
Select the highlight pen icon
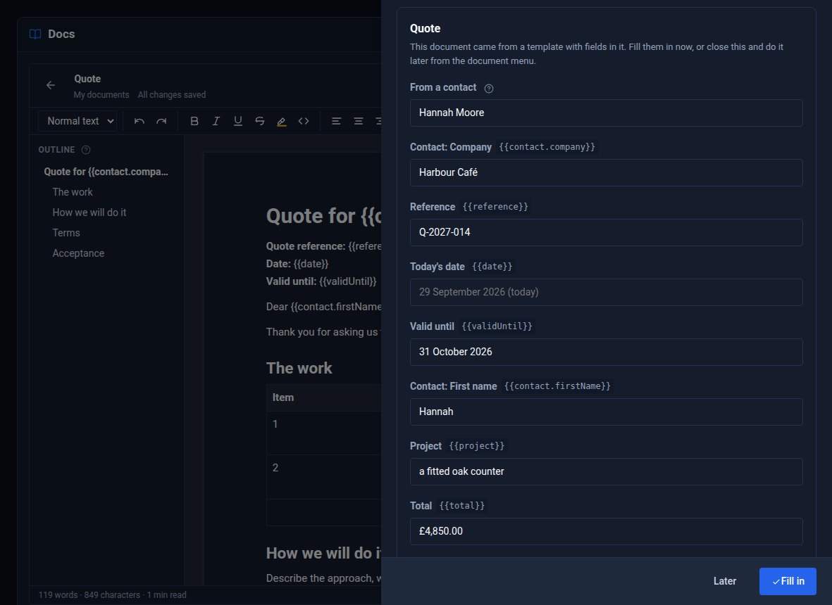tap(281, 121)
